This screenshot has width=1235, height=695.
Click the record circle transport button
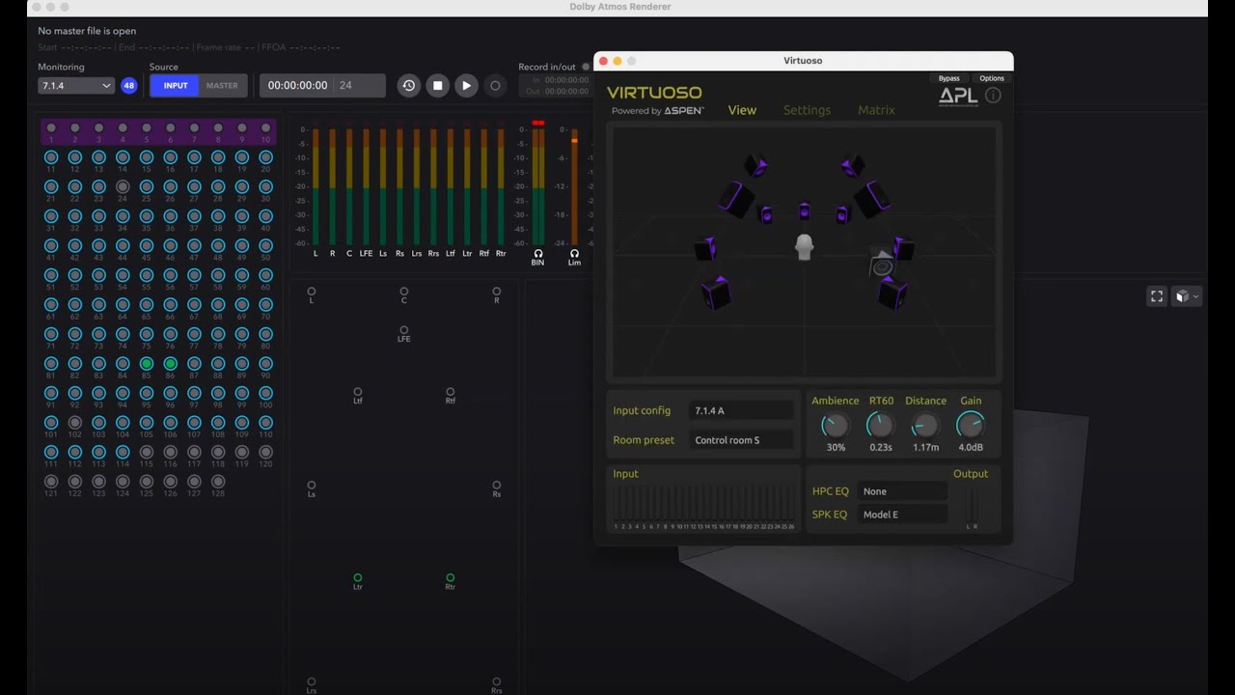tap(495, 86)
